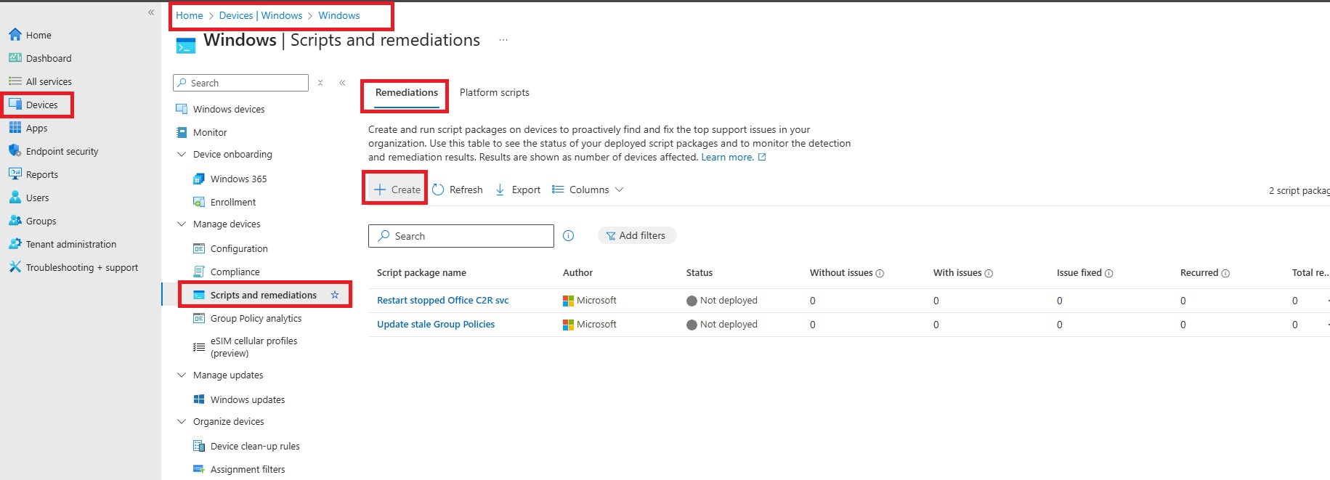Click the Users person icon
The width and height of the screenshot is (1330, 480).
pos(15,198)
